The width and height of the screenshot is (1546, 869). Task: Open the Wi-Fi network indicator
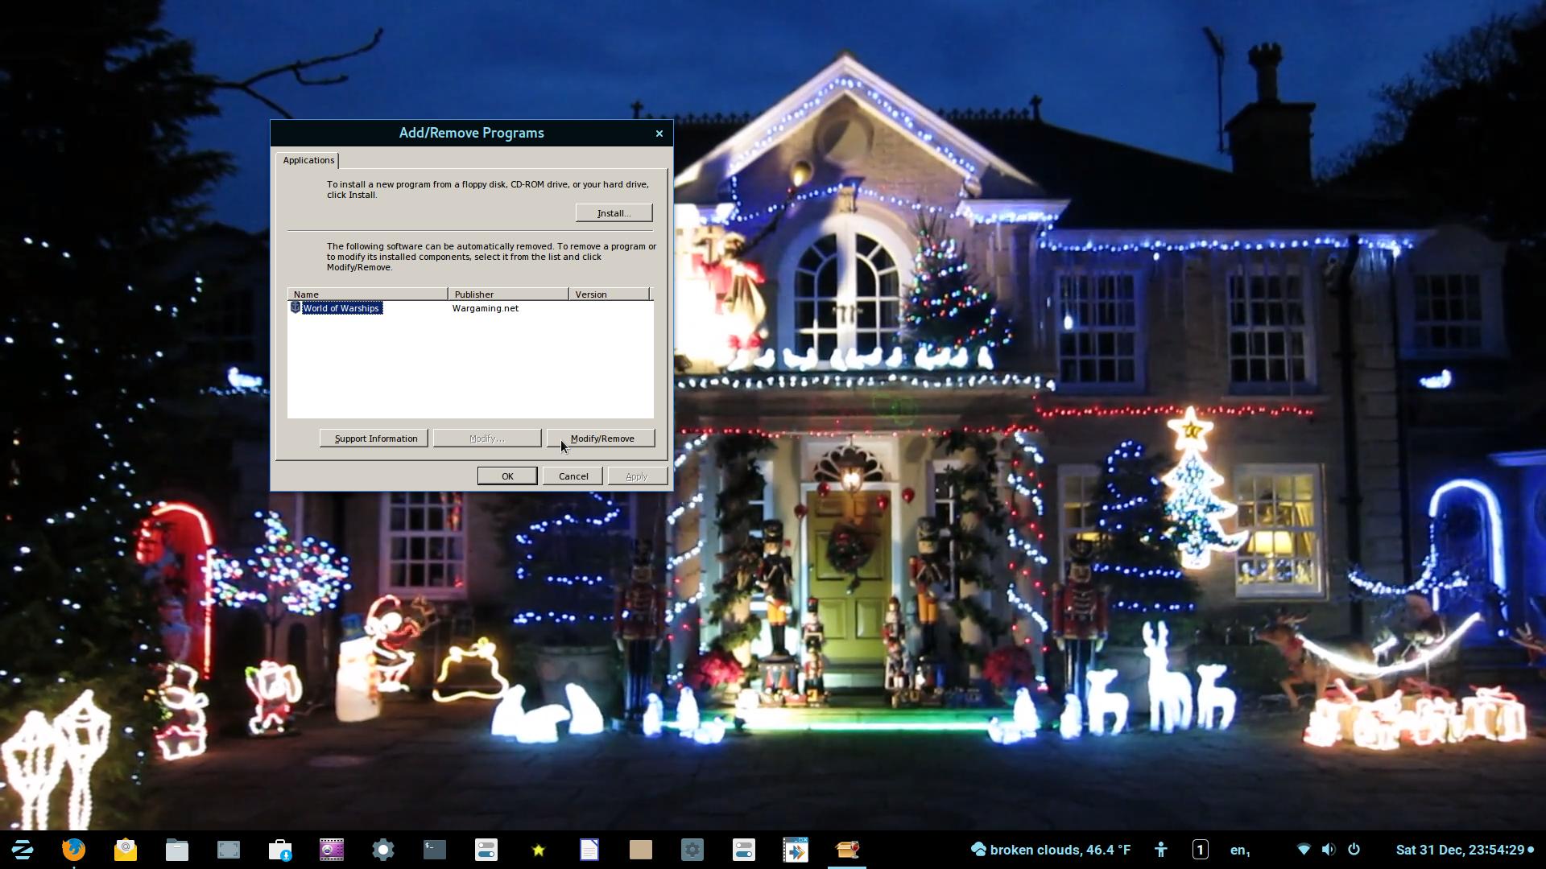pyautogui.click(x=1304, y=850)
